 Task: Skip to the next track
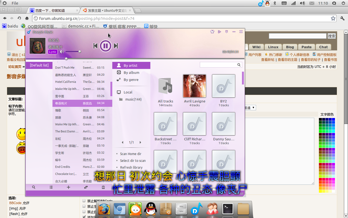pyautogui.click(x=116, y=46)
